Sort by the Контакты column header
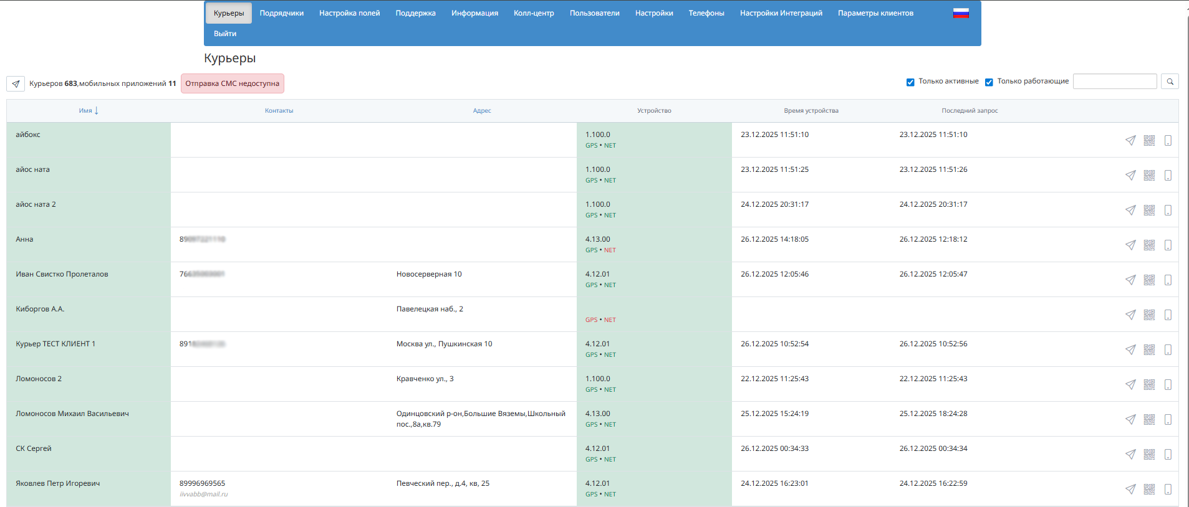 click(x=279, y=111)
